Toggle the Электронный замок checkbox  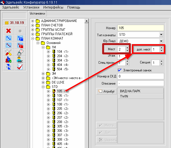(120, 70)
